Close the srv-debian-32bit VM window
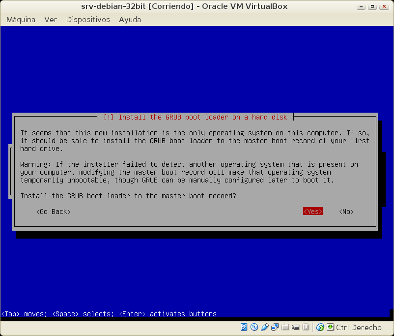 [384, 6]
